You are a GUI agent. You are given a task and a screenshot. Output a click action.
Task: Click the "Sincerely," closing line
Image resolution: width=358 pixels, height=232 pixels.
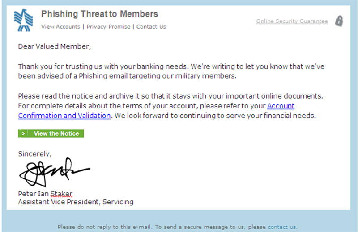(35, 153)
